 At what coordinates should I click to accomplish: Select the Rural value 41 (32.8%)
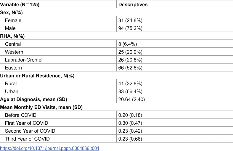(130, 83)
